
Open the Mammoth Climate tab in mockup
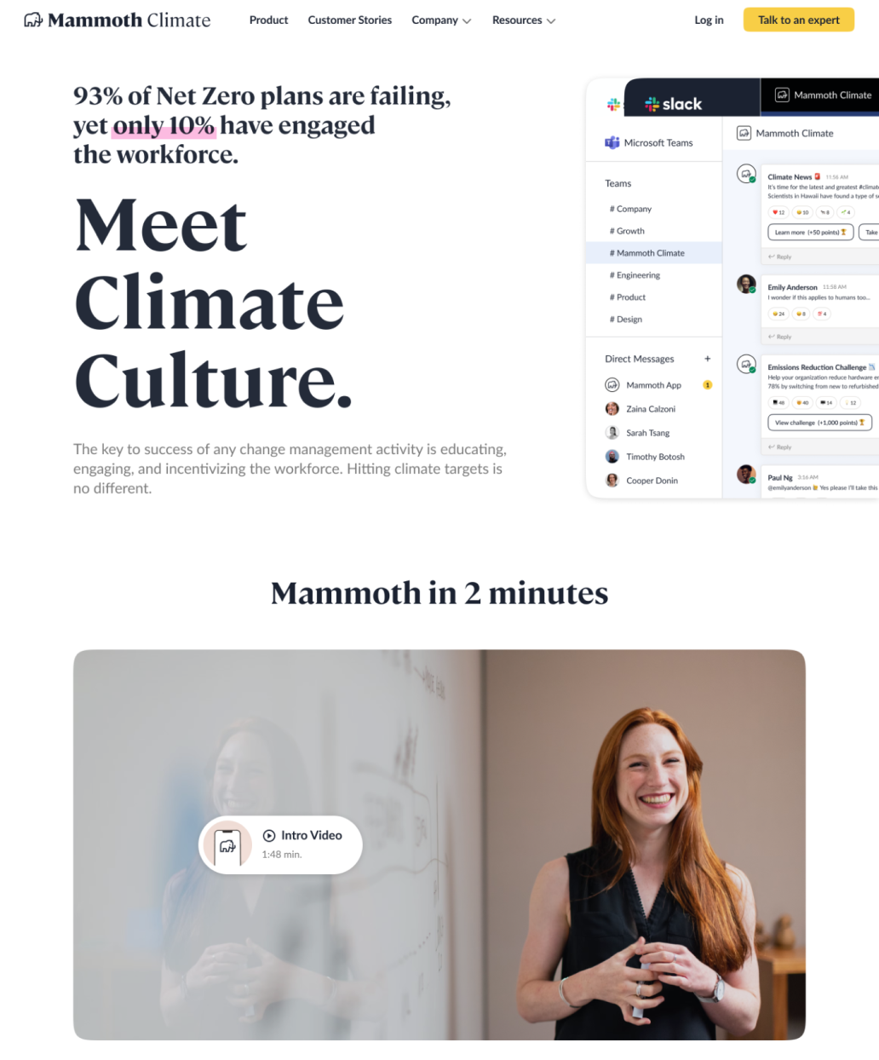click(820, 96)
